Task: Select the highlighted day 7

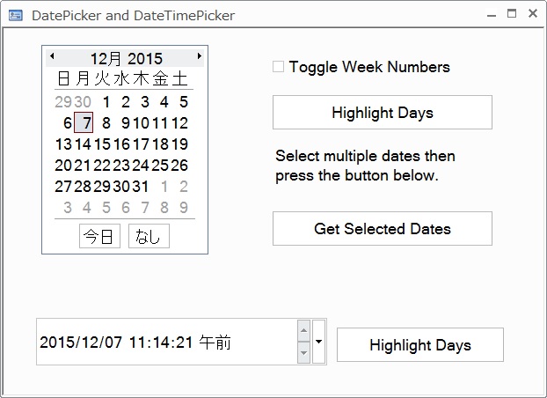Action: click(84, 122)
